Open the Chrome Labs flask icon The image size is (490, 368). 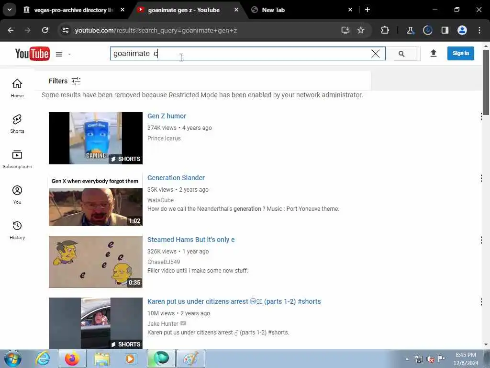[410, 30]
